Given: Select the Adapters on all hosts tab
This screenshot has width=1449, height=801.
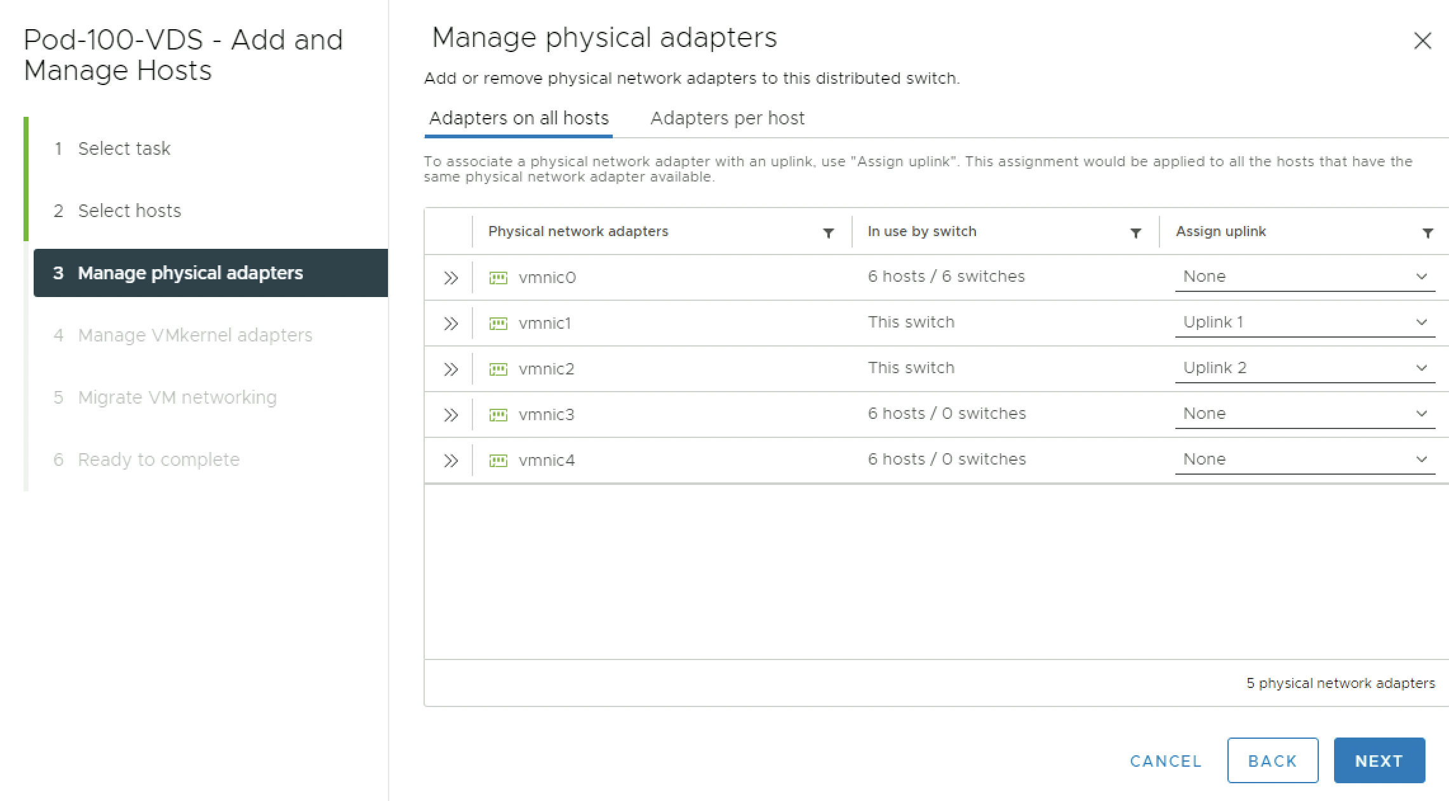Looking at the screenshot, I should pos(518,118).
